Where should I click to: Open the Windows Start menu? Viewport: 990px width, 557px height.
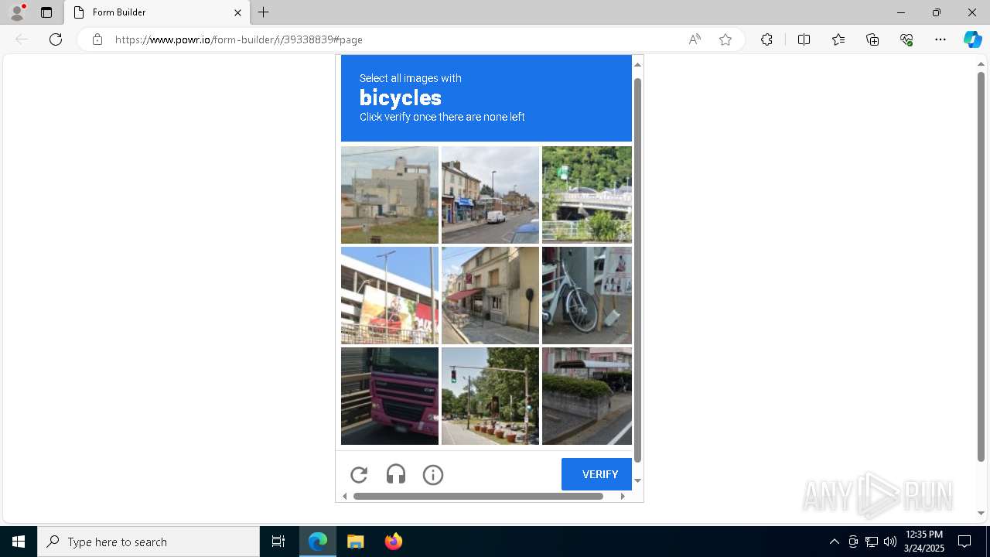[19, 542]
